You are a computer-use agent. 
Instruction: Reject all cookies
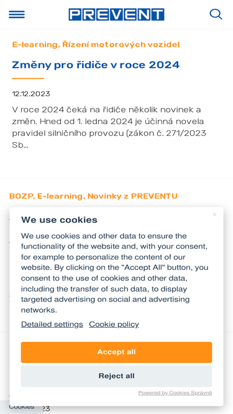click(117, 376)
